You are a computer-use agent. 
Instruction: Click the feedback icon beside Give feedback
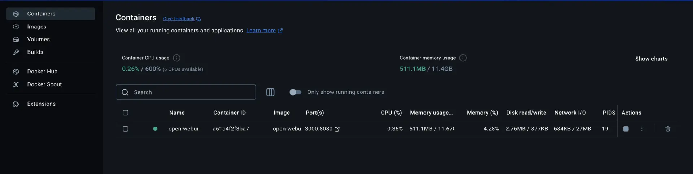point(199,19)
